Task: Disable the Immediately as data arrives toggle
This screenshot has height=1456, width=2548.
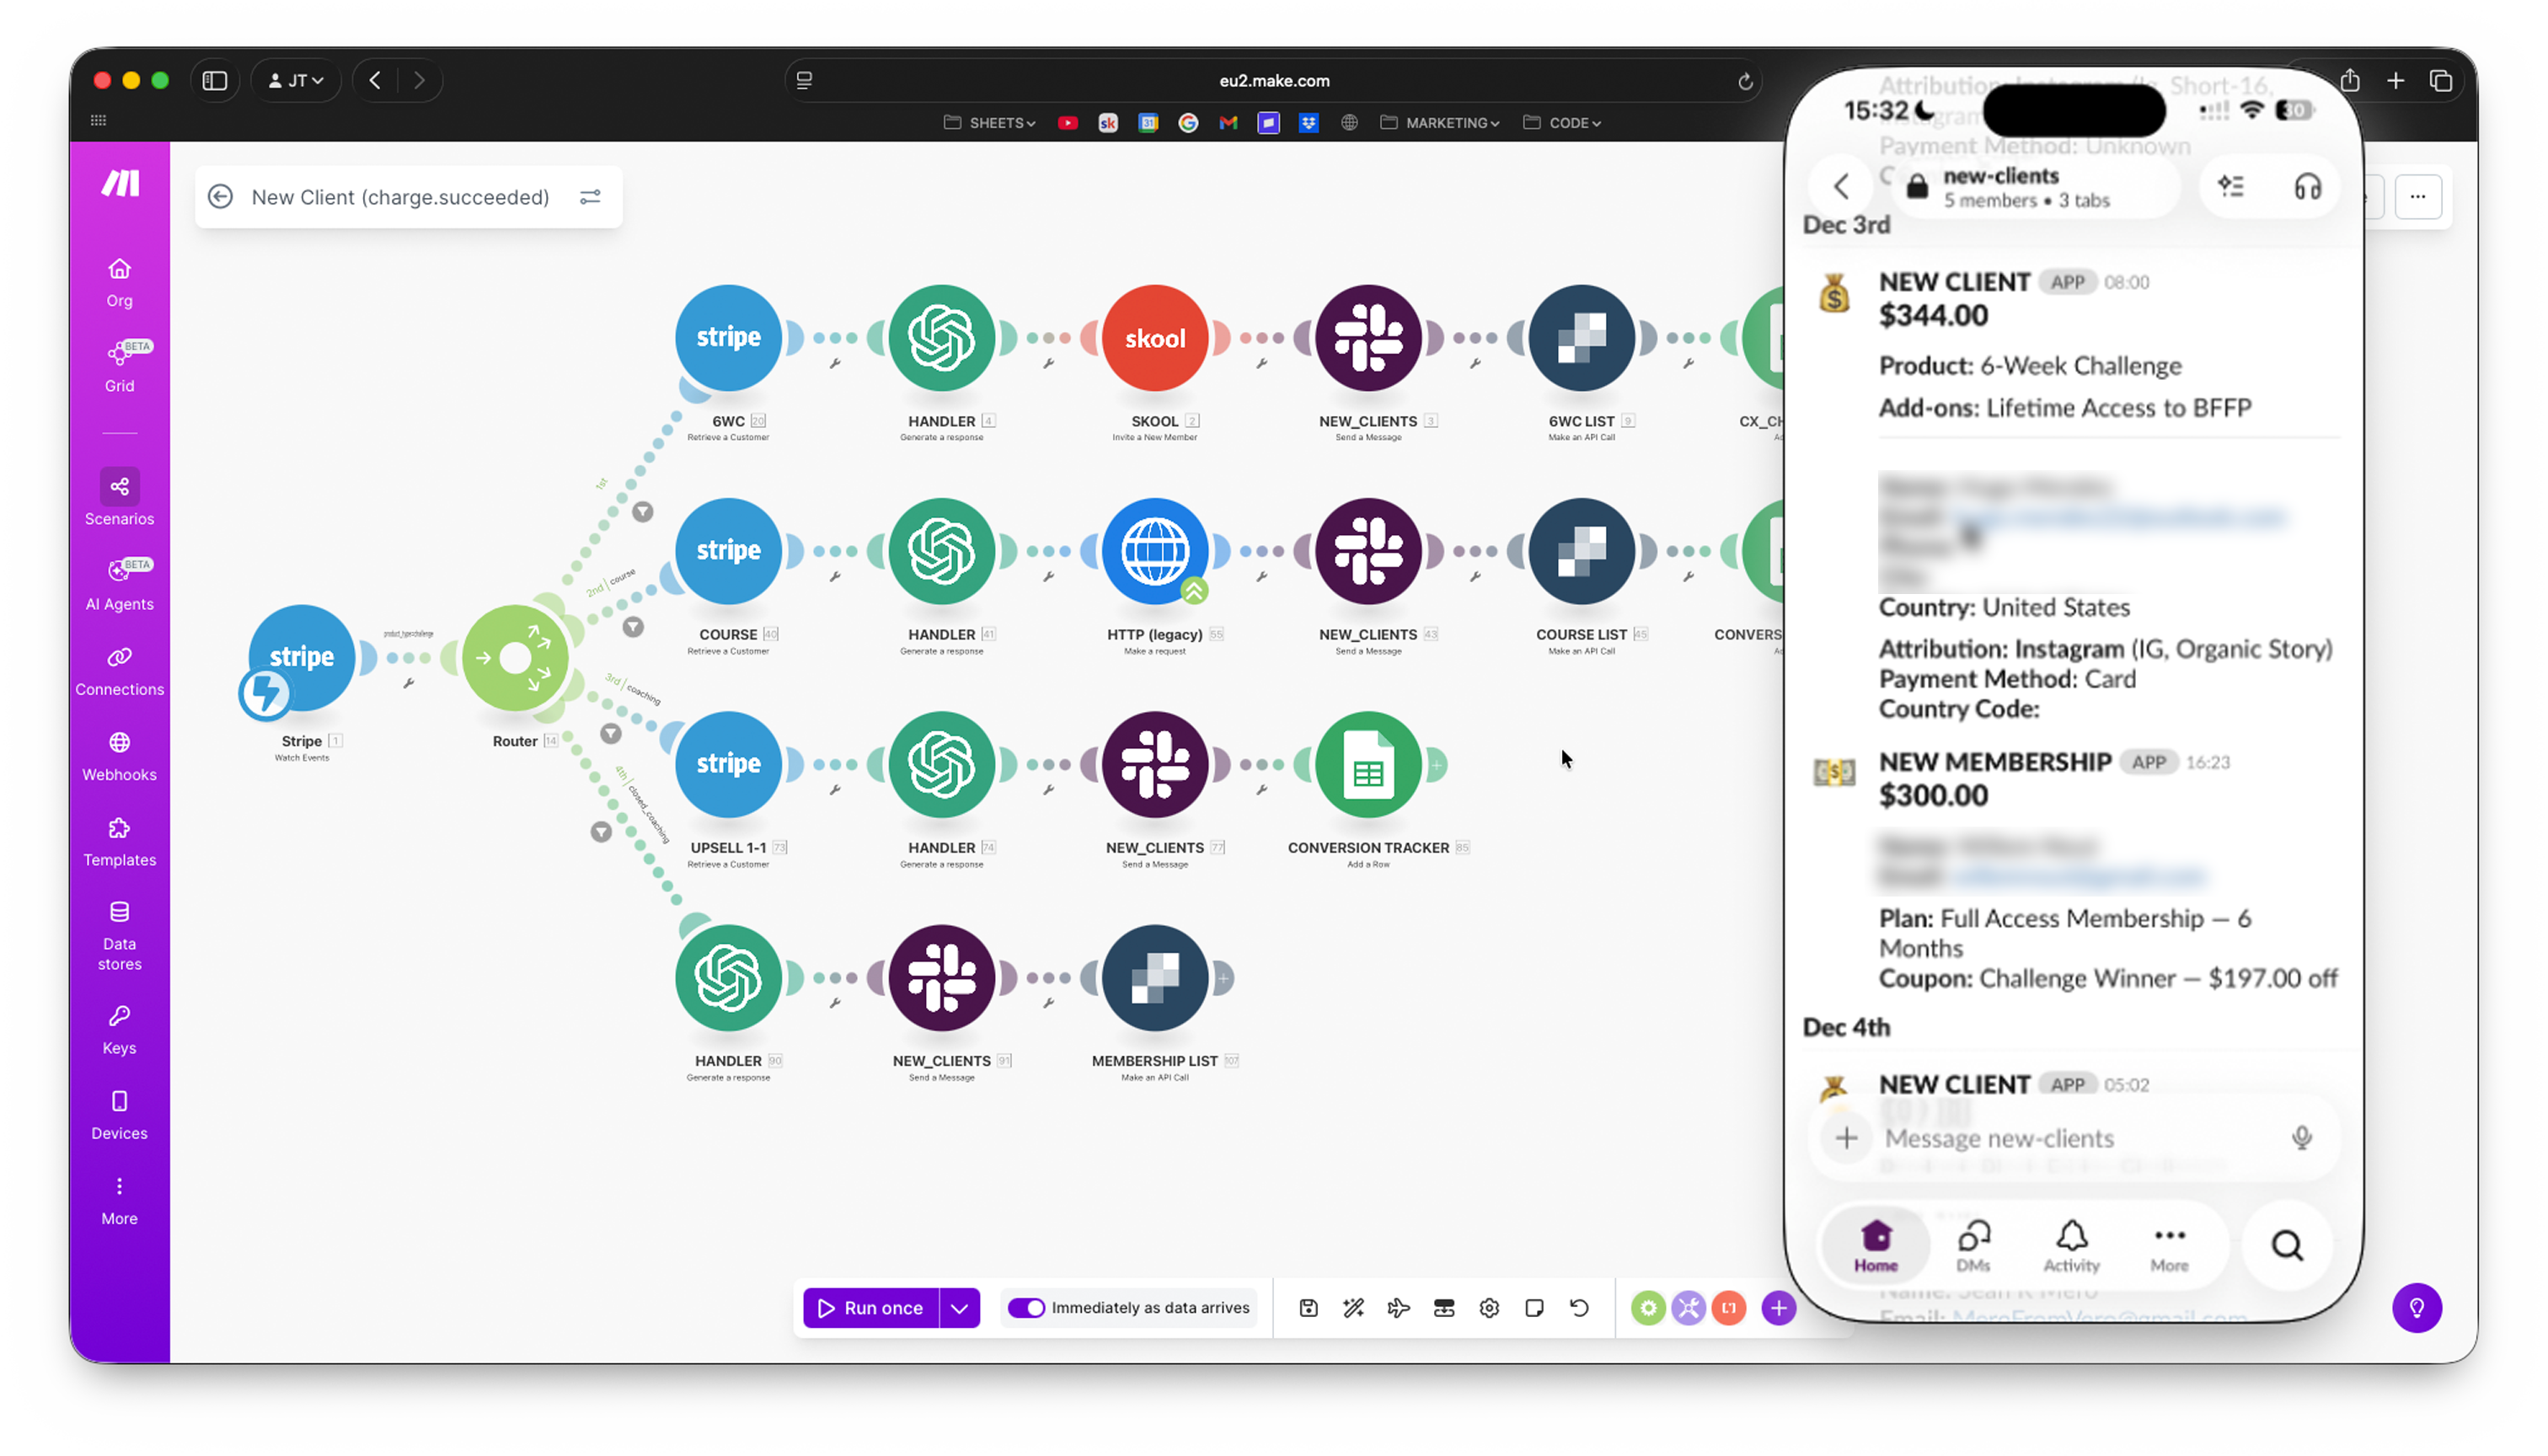Action: [1027, 1308]
